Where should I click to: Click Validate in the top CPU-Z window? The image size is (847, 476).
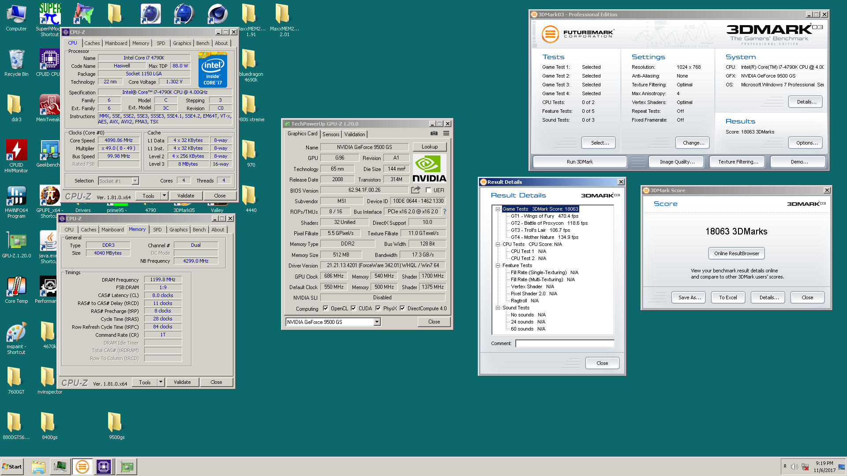(x=186, y=196)
